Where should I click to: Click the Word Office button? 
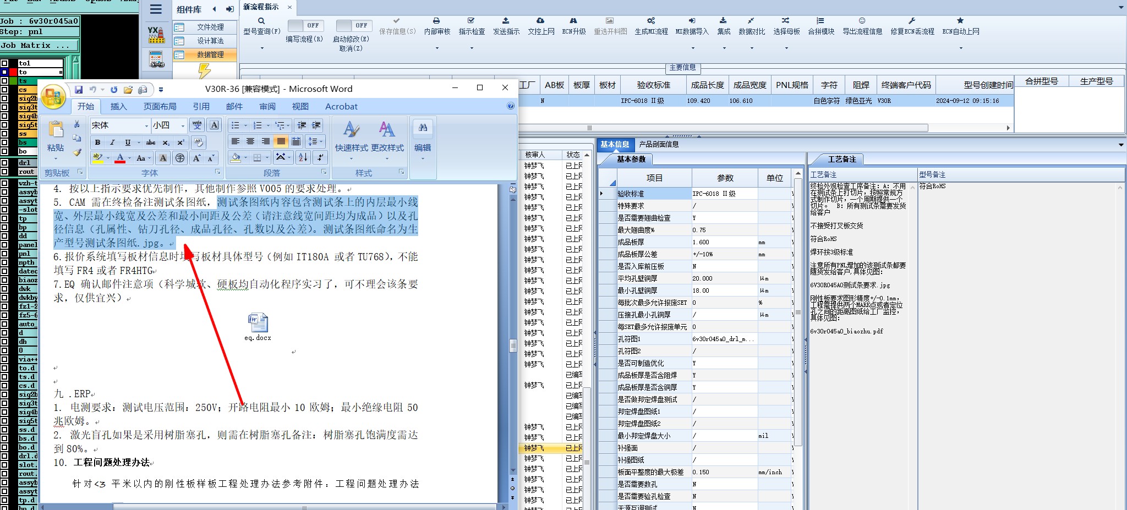(53, 98)
